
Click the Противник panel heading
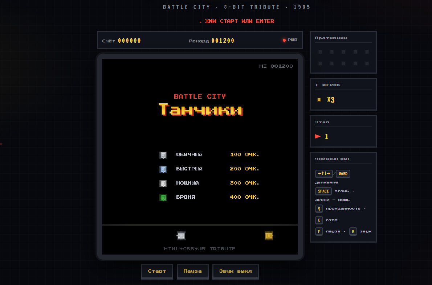point(331,38)
